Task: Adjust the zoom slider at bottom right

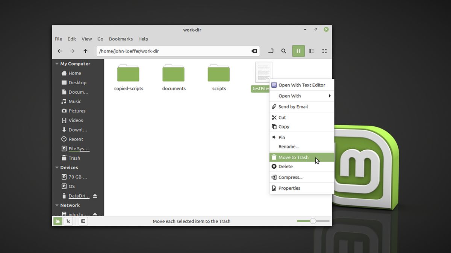Action: [313, 221]
